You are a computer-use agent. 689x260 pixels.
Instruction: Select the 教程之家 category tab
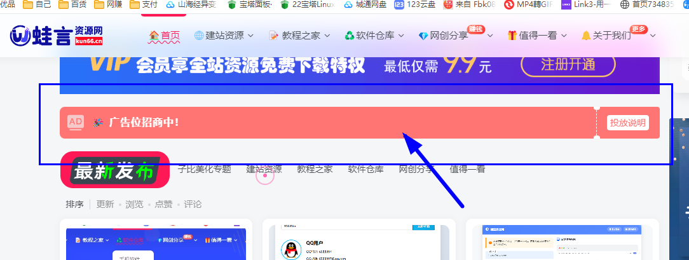[x=315, y=169]
